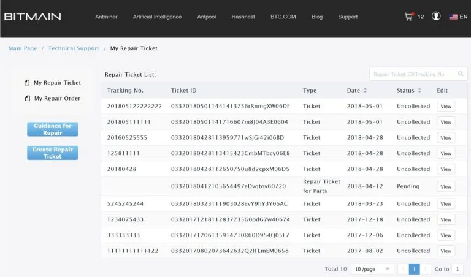Click the My Repair Ticket document icon

(x=27, y=83)
